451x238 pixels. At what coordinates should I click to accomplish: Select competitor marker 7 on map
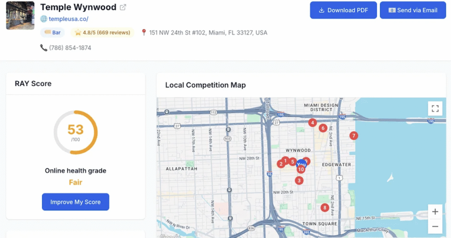[x=353, y=136]
